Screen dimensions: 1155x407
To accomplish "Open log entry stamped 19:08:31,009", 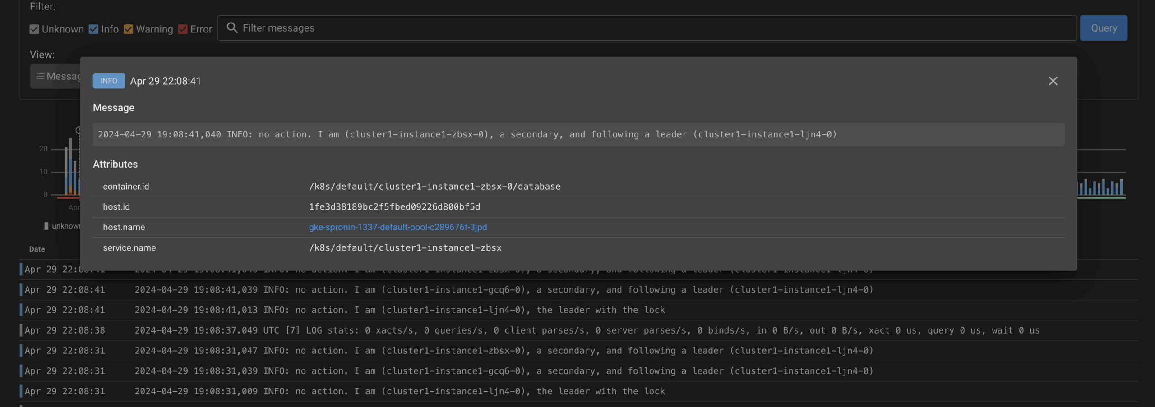I will click(399, 391).
